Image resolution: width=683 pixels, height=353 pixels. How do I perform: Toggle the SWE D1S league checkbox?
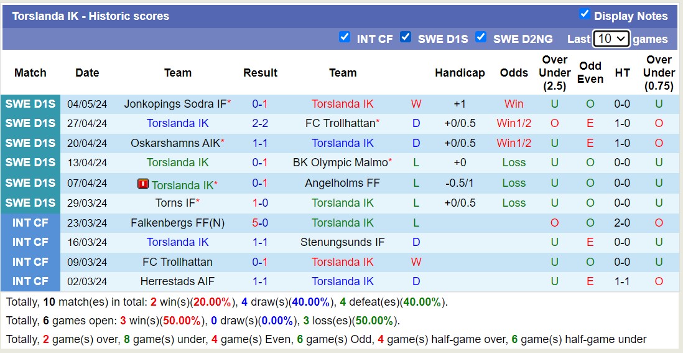(x=406, y=37)
